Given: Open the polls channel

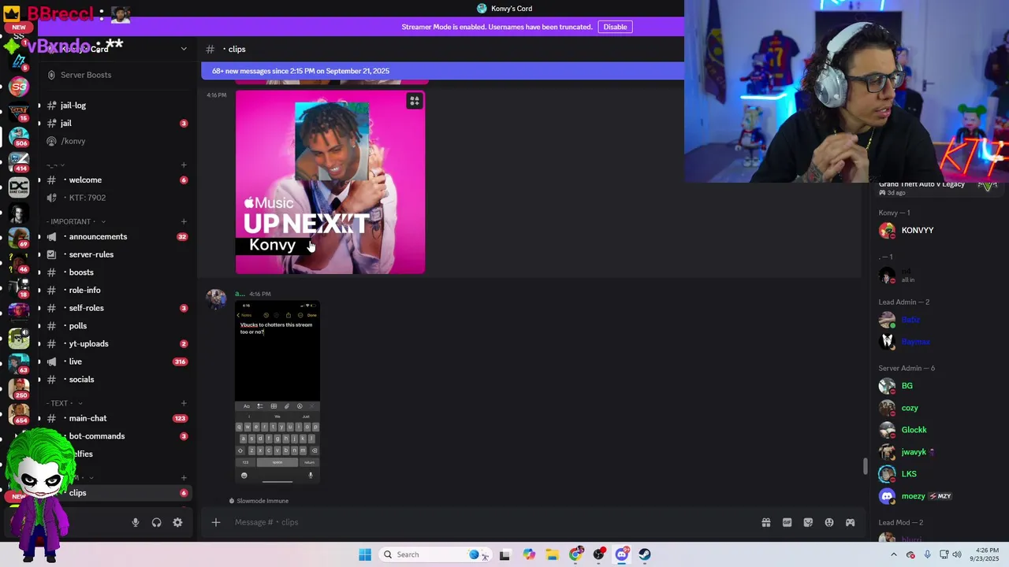Looking at the screenshot, I should (x=117, y=326).
